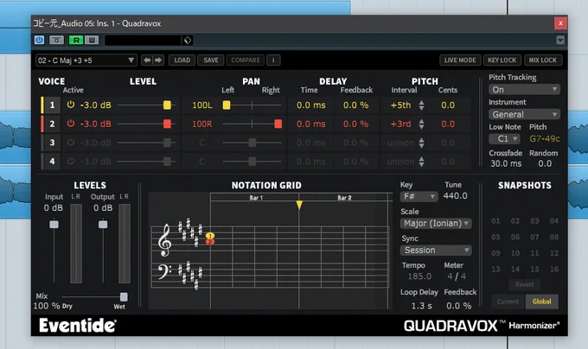Click the SAVE button
The image size is (588, 349).
(x=211, y=60)
